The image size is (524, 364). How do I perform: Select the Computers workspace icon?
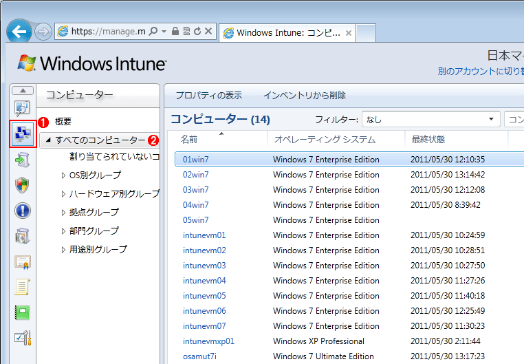(23, 134)
